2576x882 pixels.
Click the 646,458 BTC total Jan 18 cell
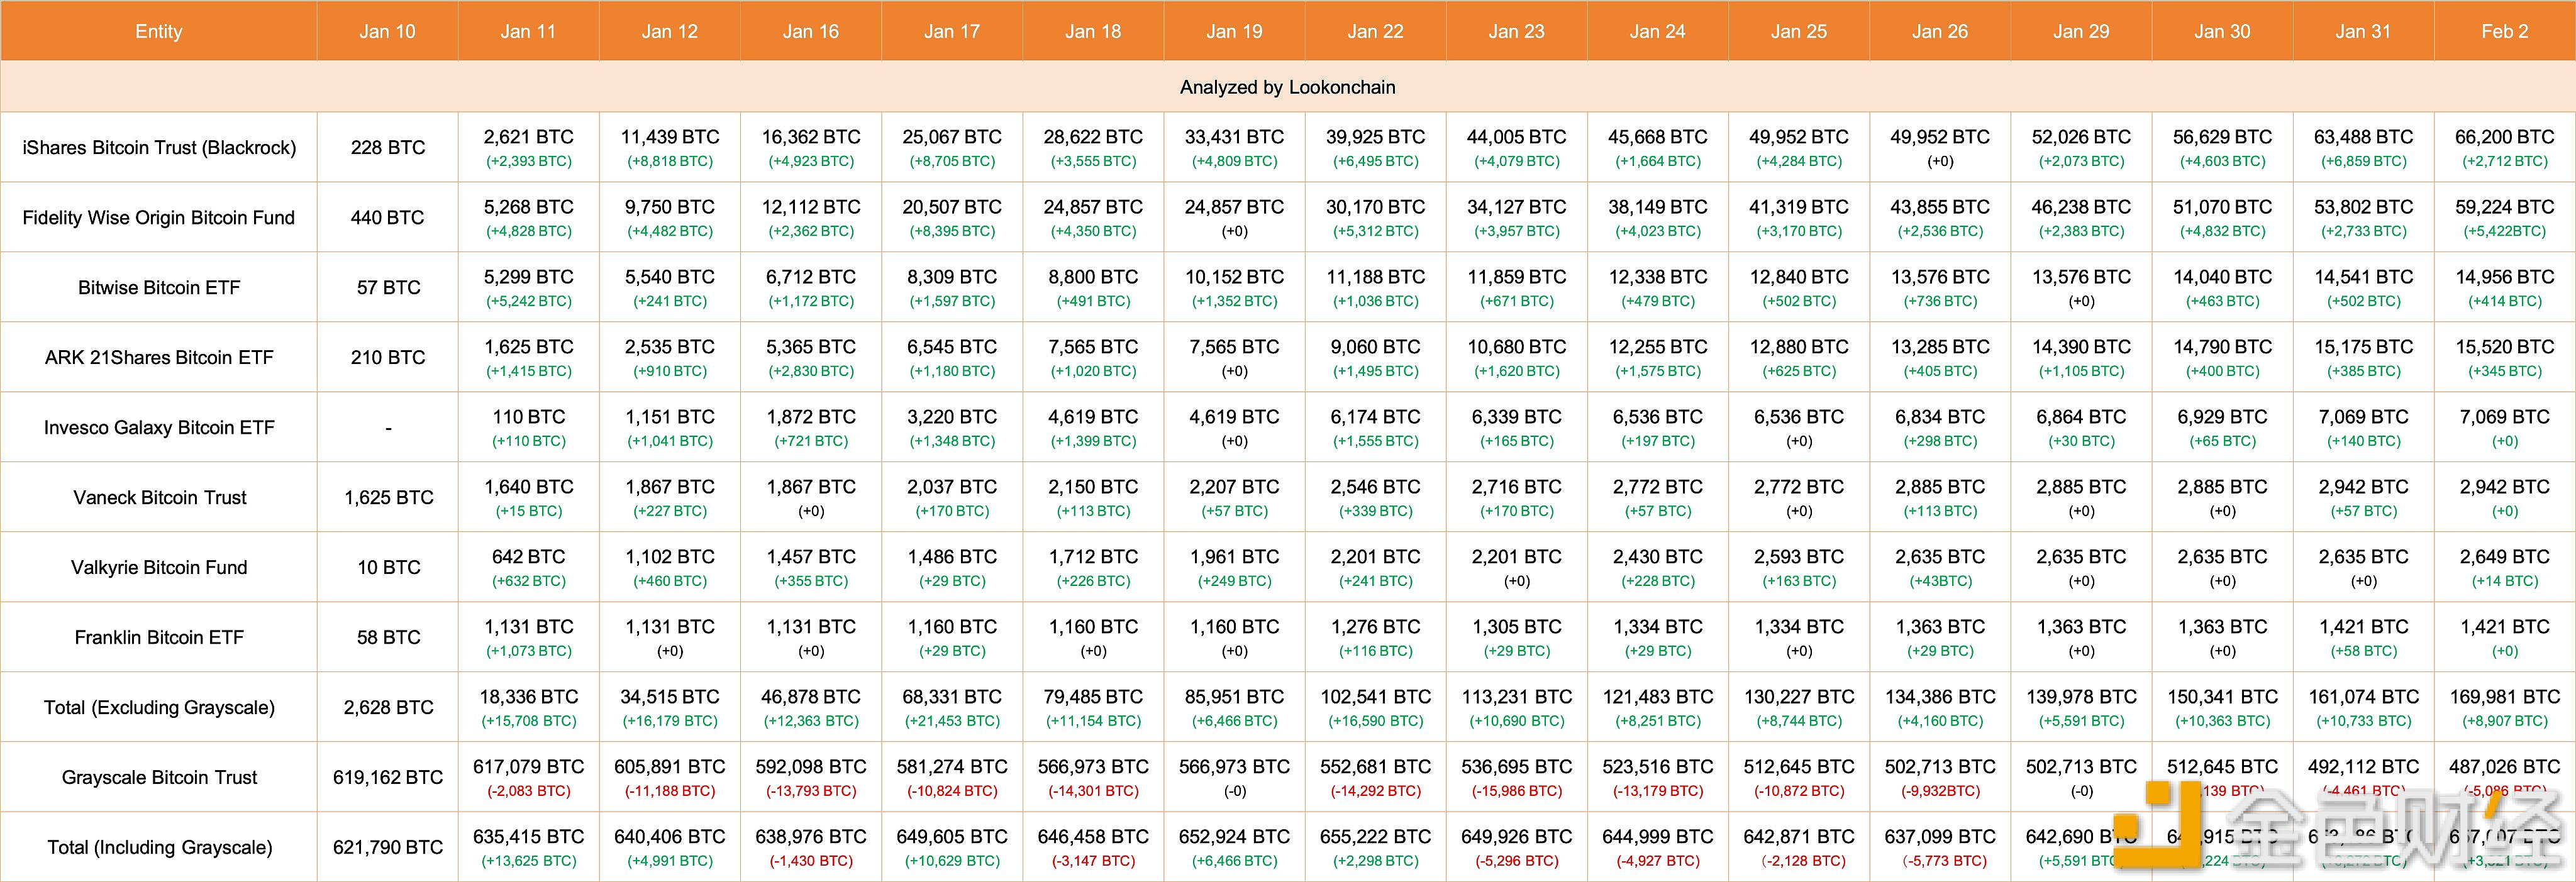click(1093, 847)
